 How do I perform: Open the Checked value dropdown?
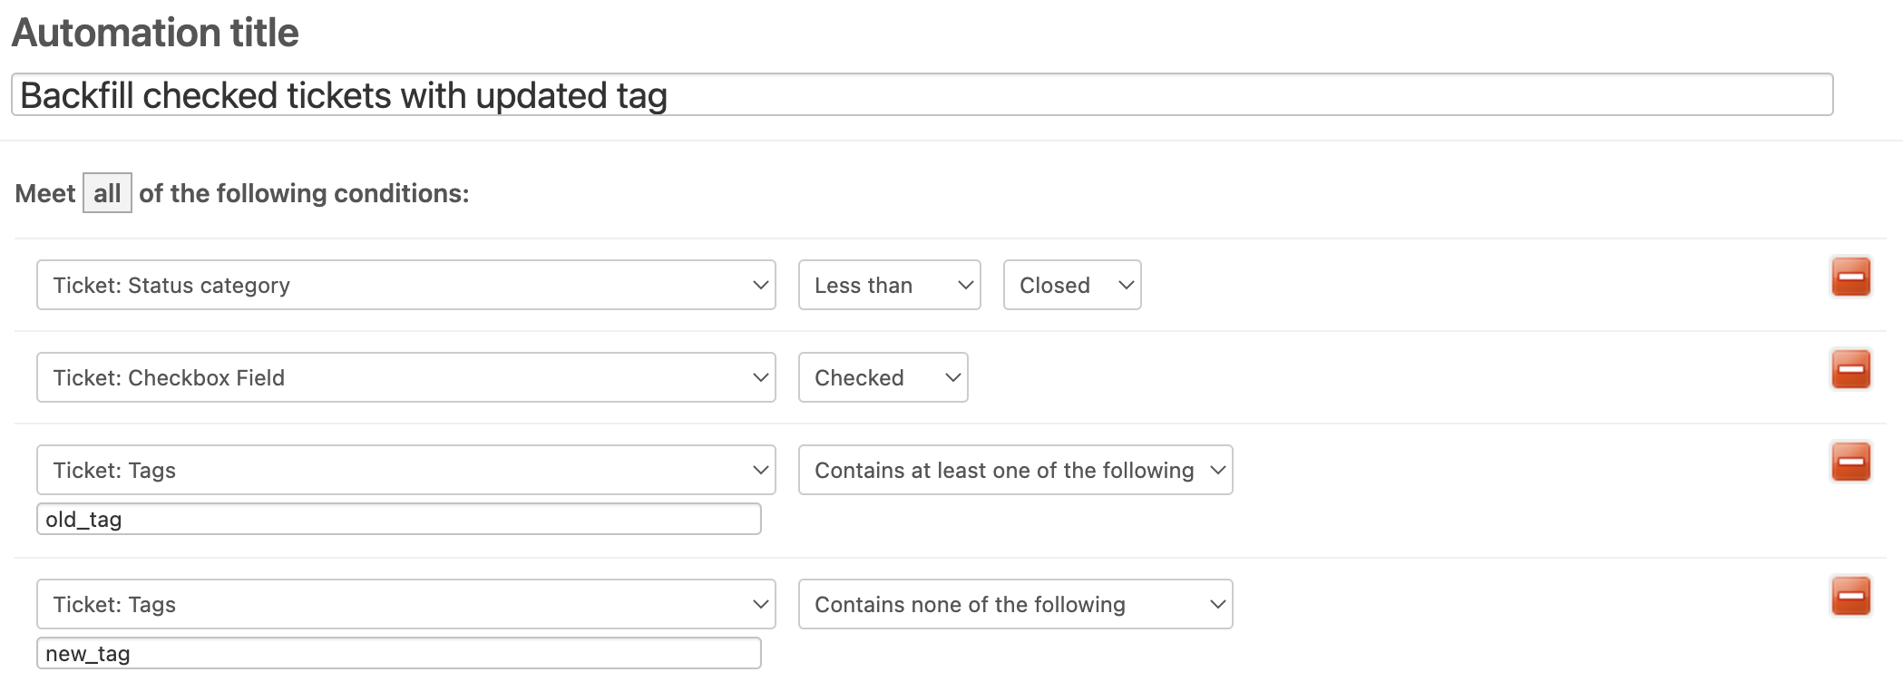tap(883, 377)
